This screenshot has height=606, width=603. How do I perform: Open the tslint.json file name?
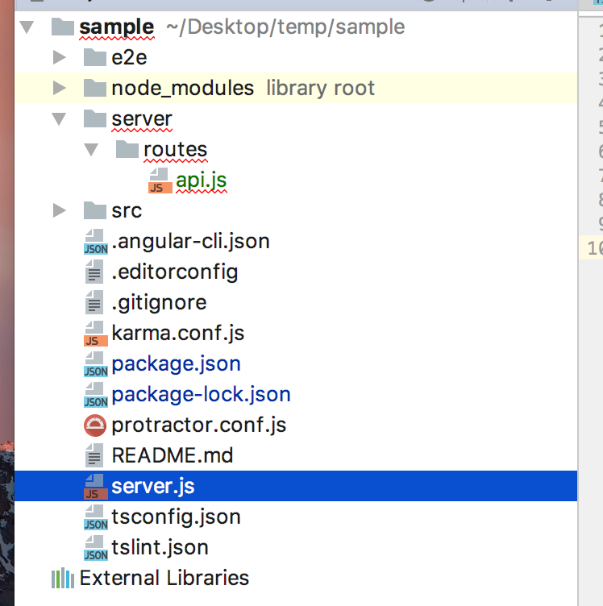click(x=160, y=548)
